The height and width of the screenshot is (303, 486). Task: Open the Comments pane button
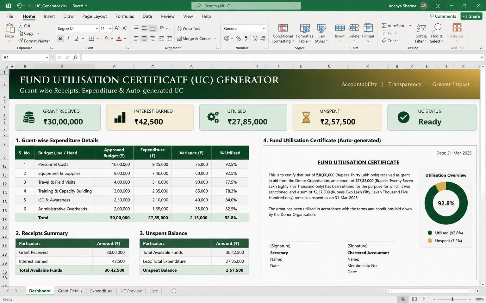[x=443, y=16]
